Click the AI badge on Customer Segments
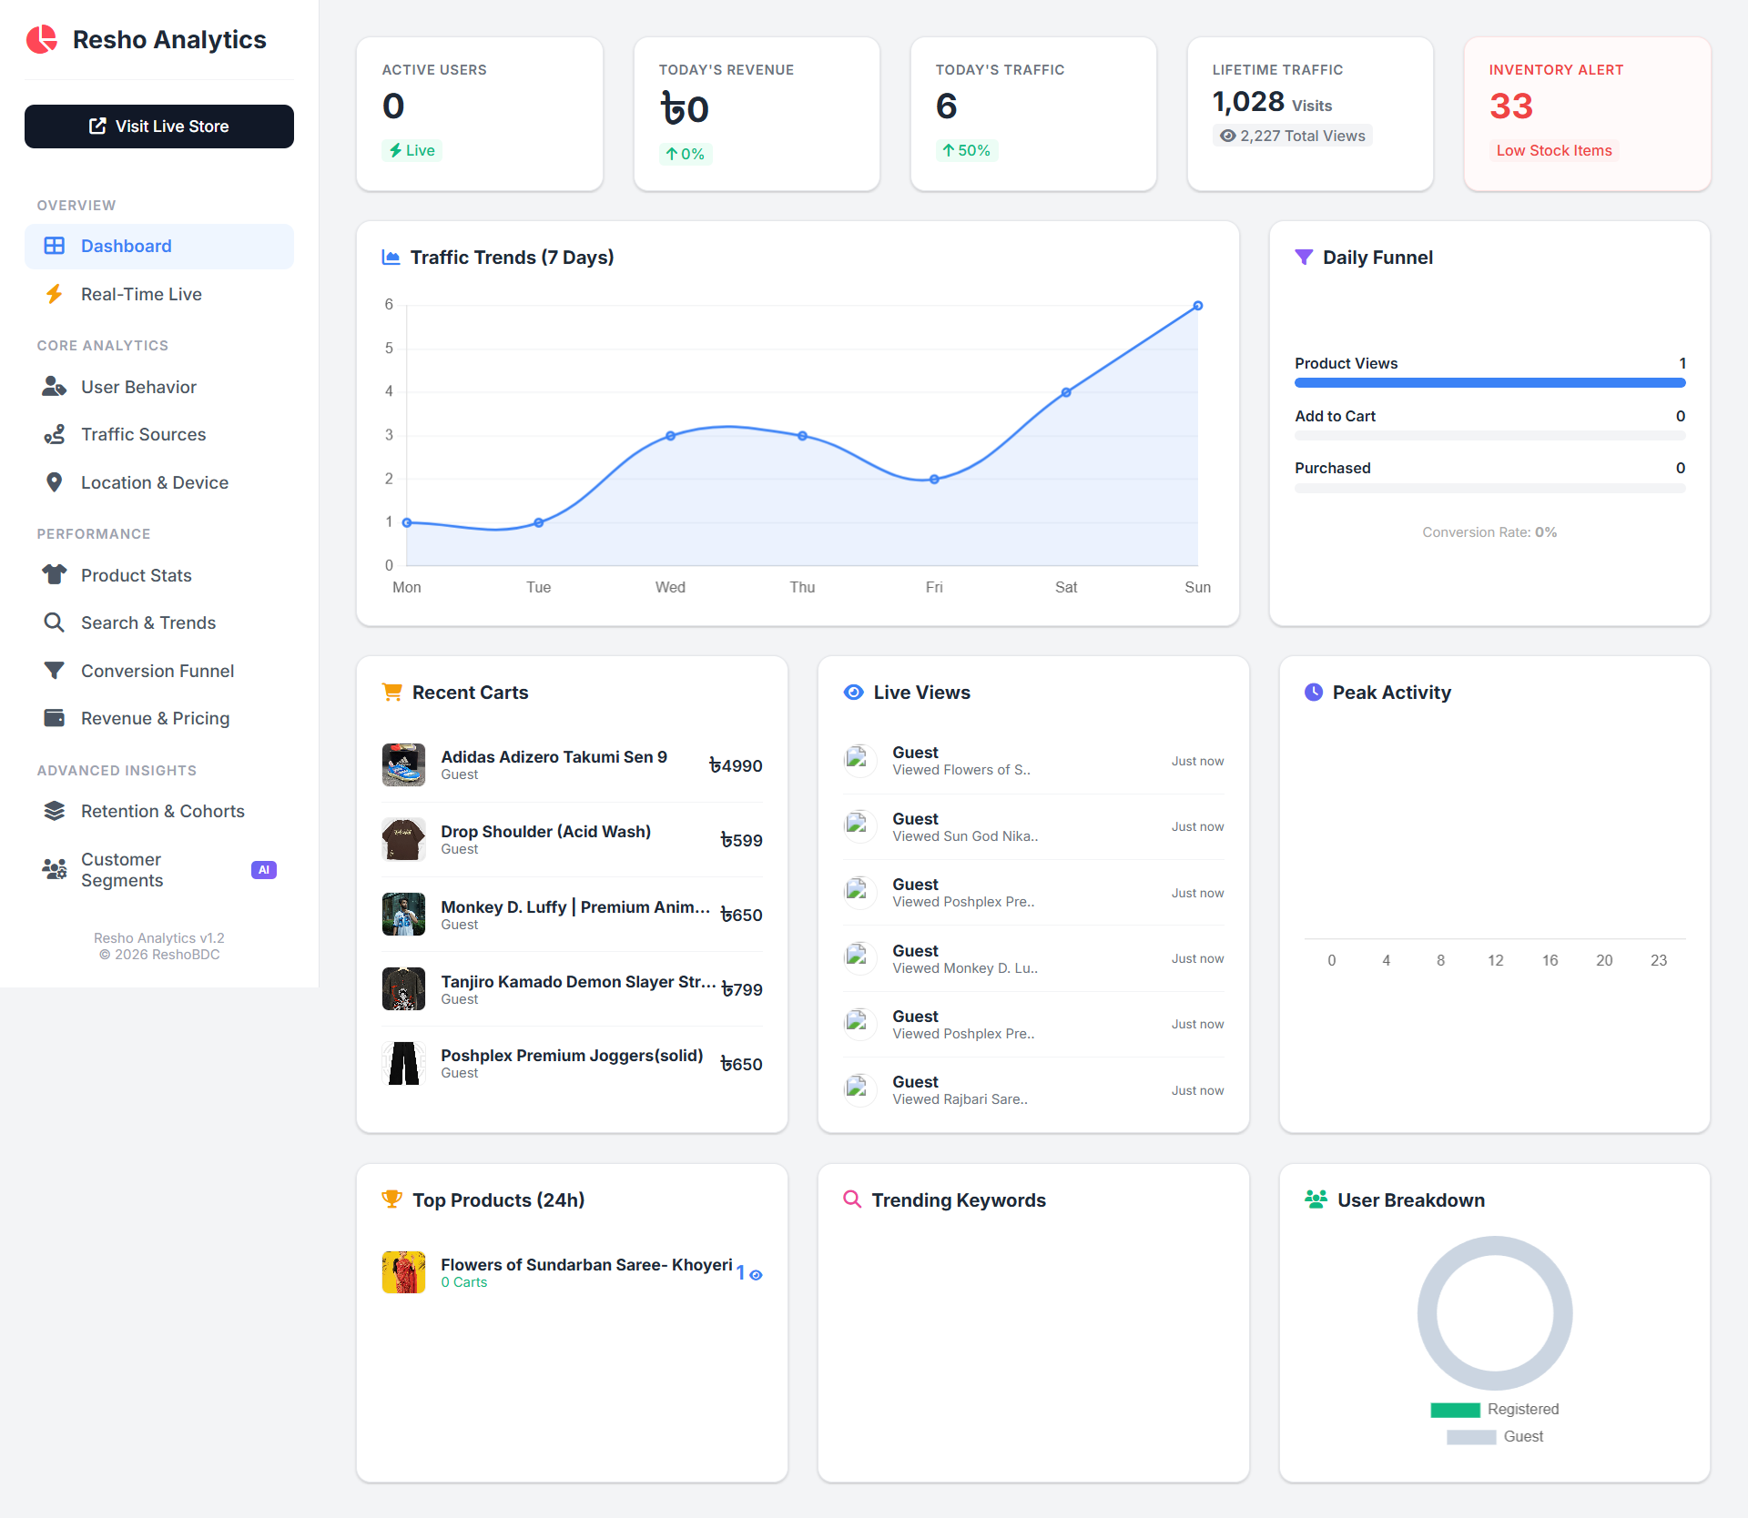Screen dimensions: 1748x1518 [x=263, y=869]
